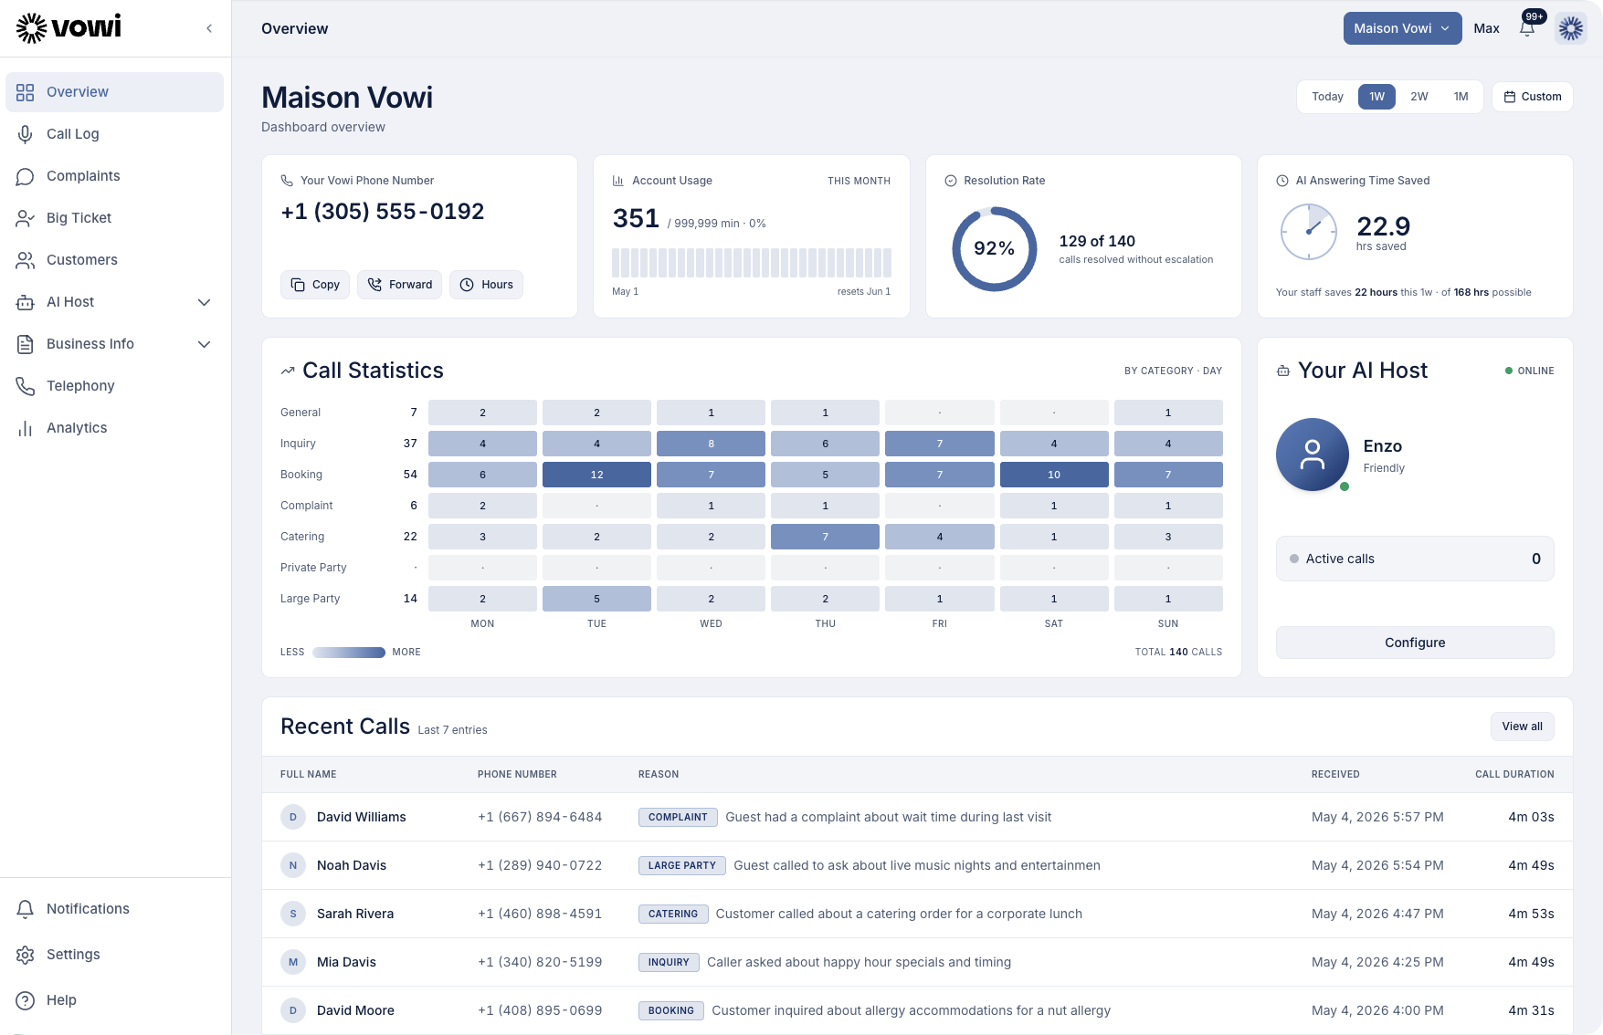The width and height of the screenshot is (1603, 1035).
Task: Click the Received column header
Action: point(1335,774)
